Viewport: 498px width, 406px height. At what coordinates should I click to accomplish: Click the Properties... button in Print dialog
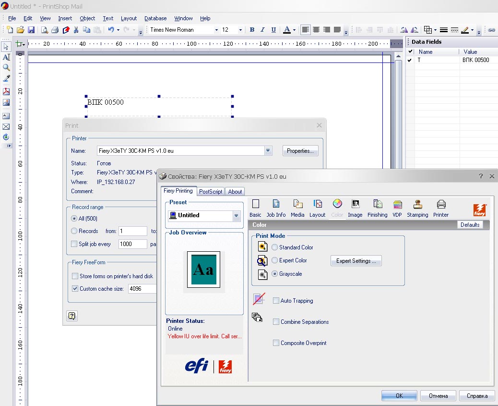[300, 151]
